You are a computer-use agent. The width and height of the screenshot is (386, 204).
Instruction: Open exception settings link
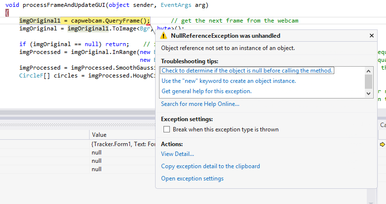(192, 178)
